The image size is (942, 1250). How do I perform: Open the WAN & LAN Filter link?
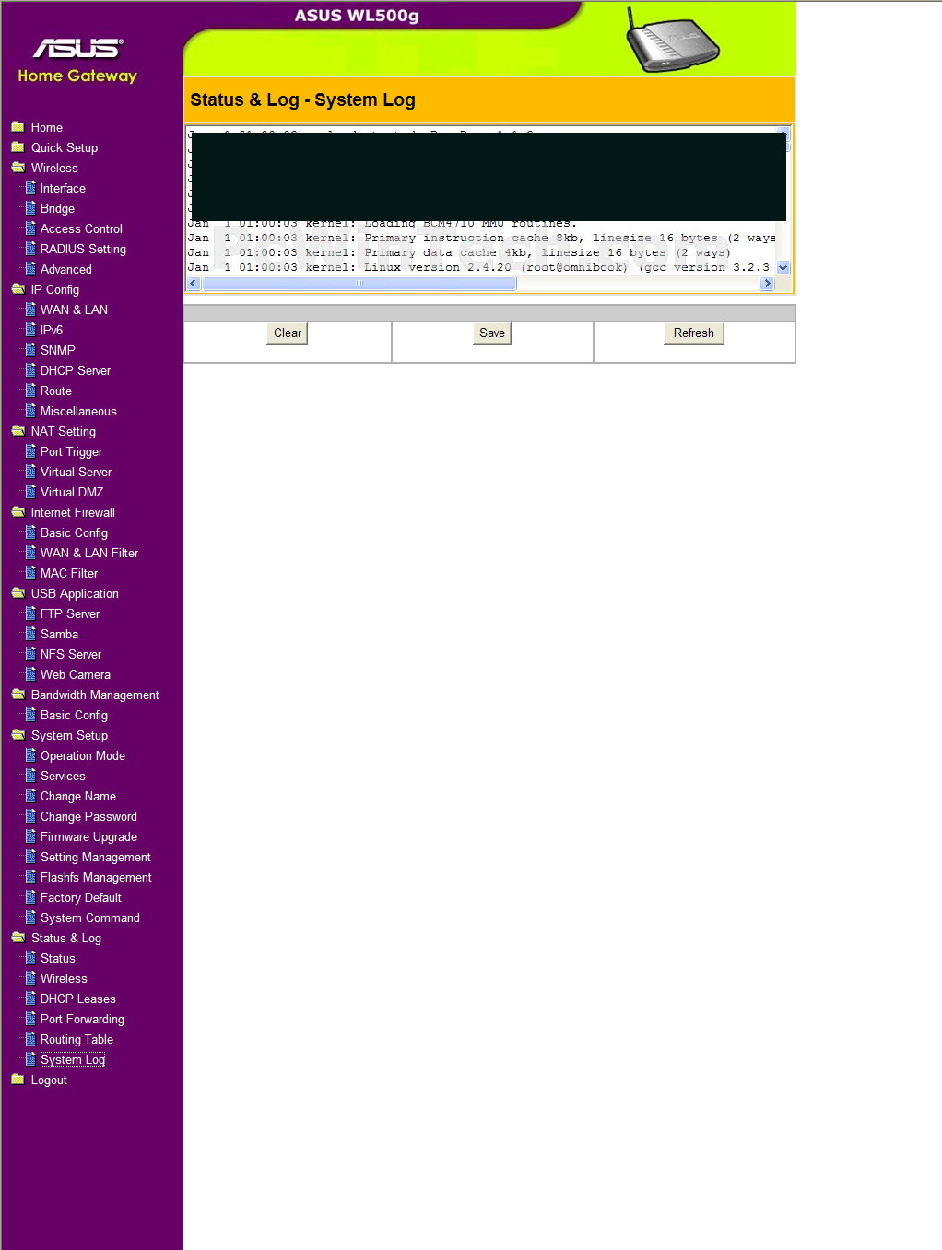89,553
